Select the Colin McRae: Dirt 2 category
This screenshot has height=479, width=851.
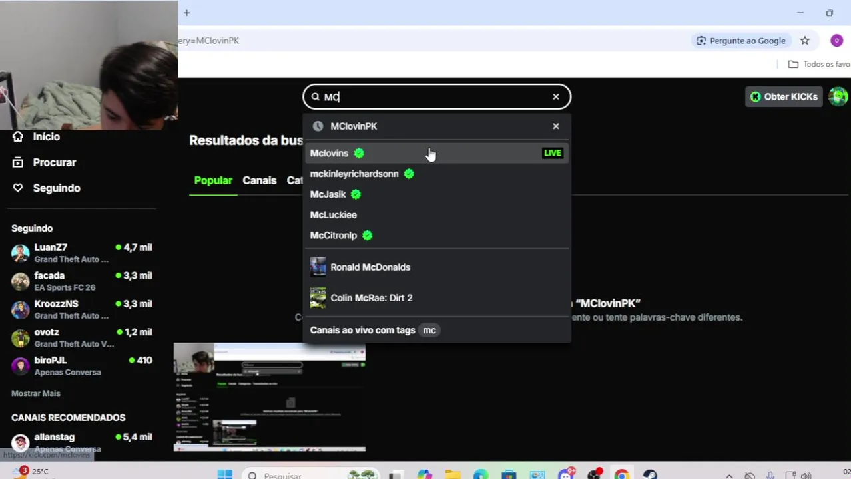pyautogui.click(x=437, y=298)
